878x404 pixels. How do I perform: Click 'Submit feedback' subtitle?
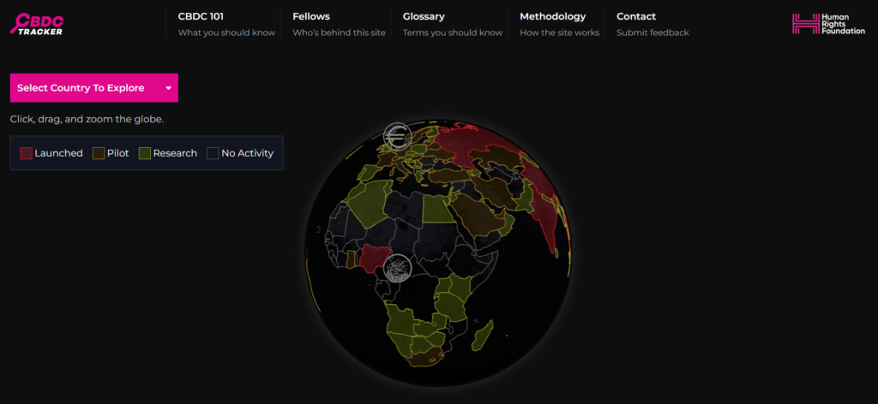[x=652, y=33]
